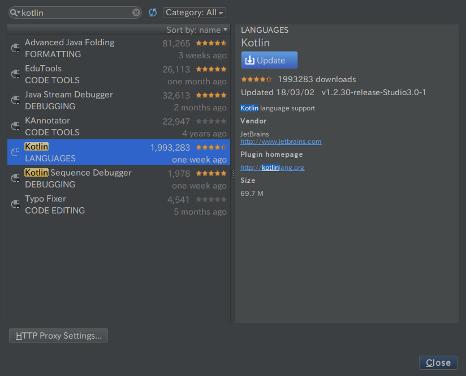Click the star rating of EduTools
466x376 pixels.
(211, 69)
